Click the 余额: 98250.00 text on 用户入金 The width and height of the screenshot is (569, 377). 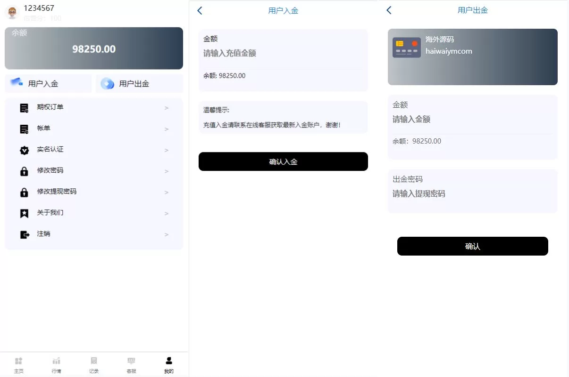point(225,76)
